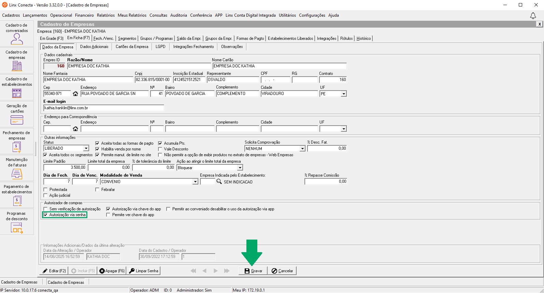Viewport: 544px width, 293px height.
Task: Switch to Dados Adicionais tab
Action: click(x=94, y=47)
